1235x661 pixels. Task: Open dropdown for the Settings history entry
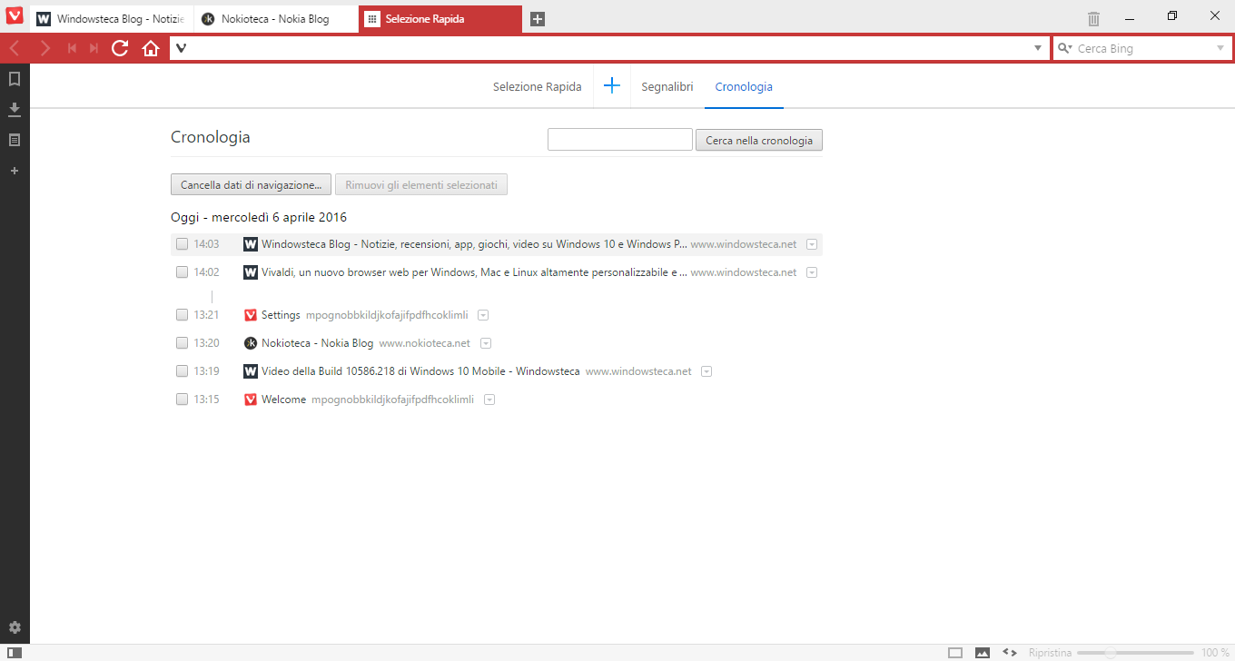[483, 315]
